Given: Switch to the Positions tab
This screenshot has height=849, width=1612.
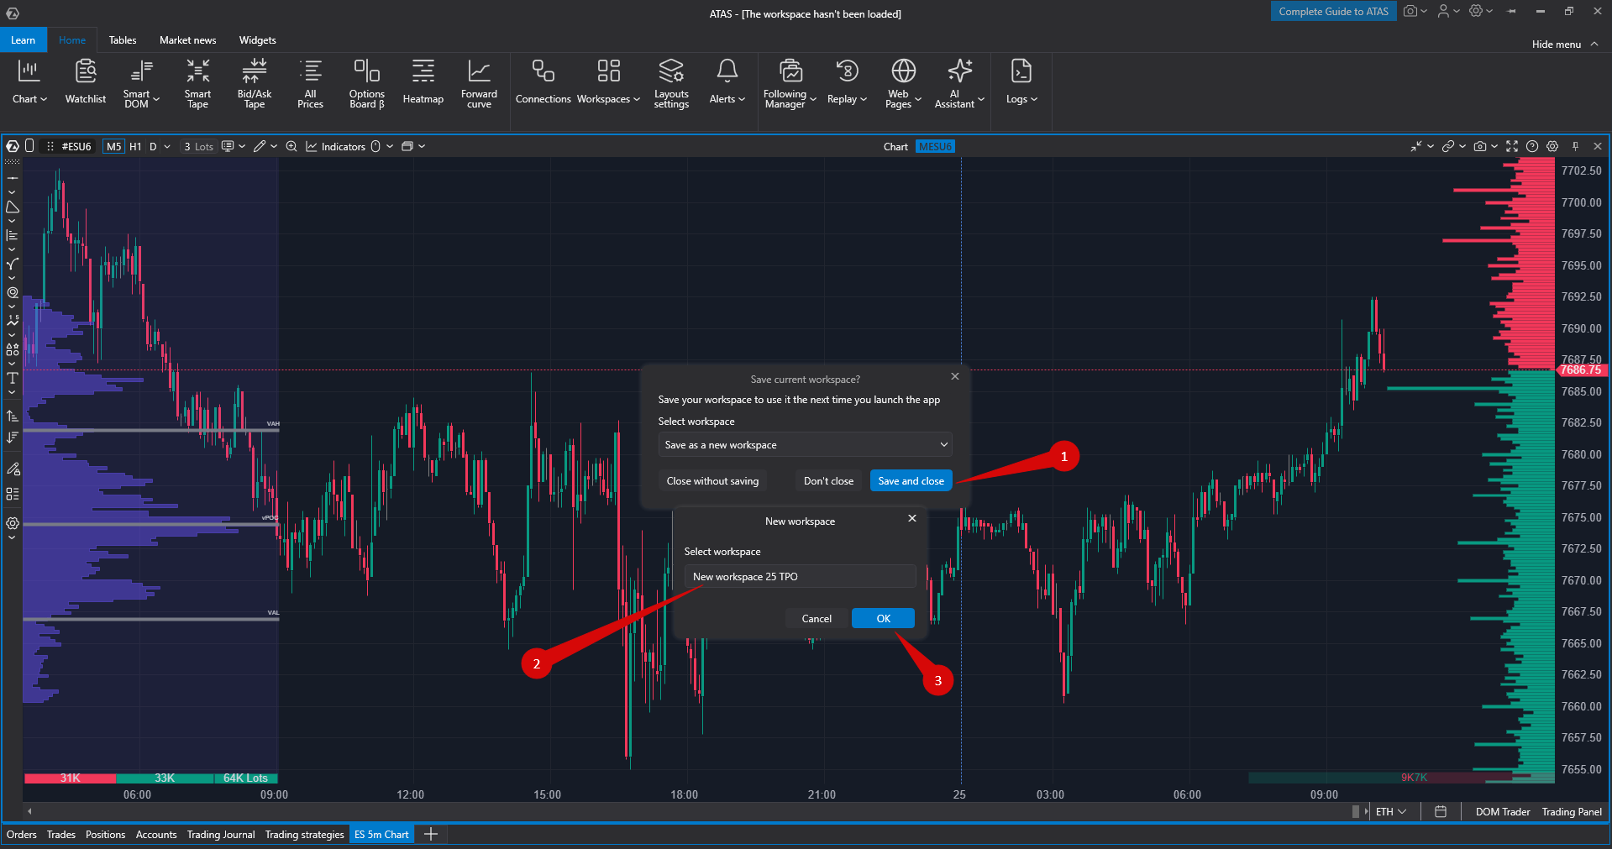Looking at the screenshot, I should tap(105, 835).
